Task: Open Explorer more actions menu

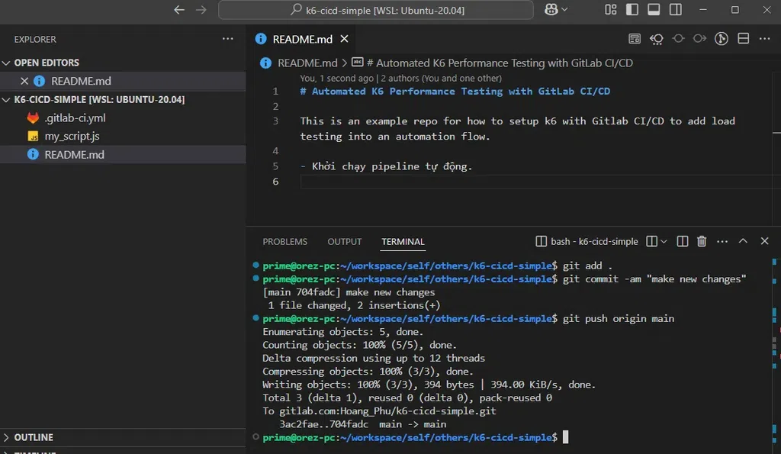Action: (227, 39)
